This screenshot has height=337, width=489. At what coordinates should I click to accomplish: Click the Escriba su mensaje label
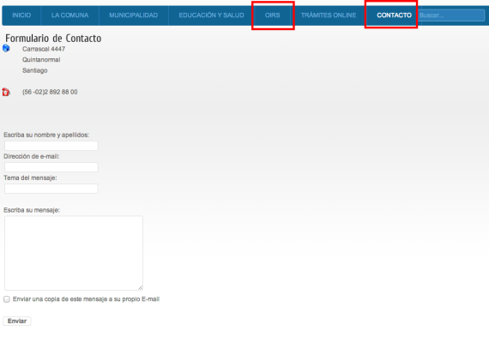pos(32,210)
